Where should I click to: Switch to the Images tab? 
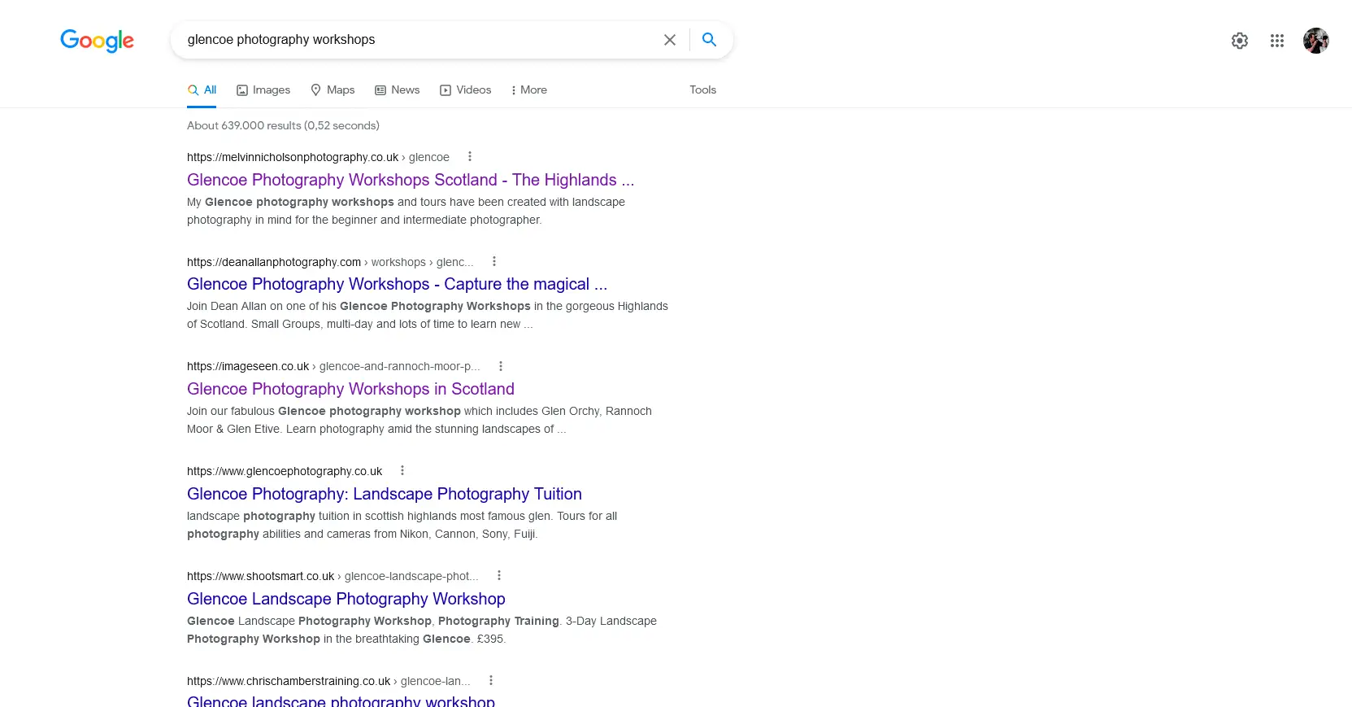coord(263,90)
